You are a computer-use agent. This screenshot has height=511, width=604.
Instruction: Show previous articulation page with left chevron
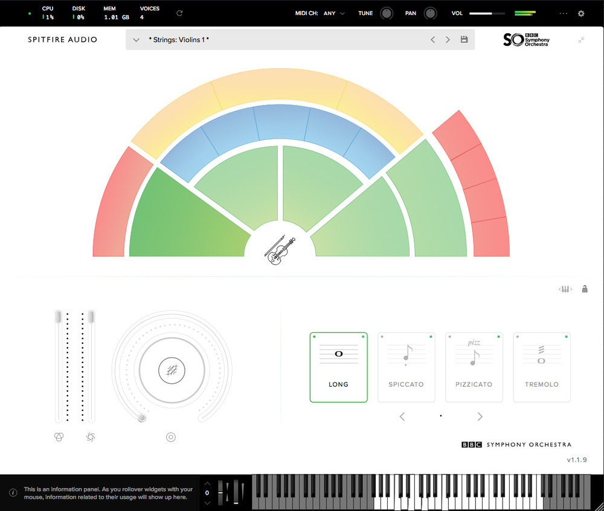click(402, 416)
